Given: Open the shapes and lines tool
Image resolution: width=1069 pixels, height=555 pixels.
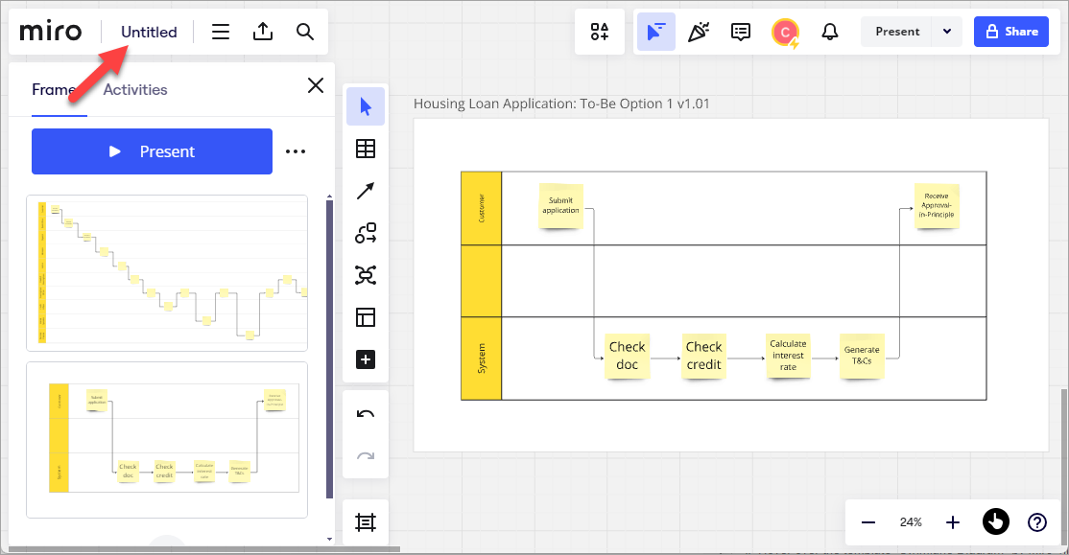Looking at the screenshot, I should 366,233.
